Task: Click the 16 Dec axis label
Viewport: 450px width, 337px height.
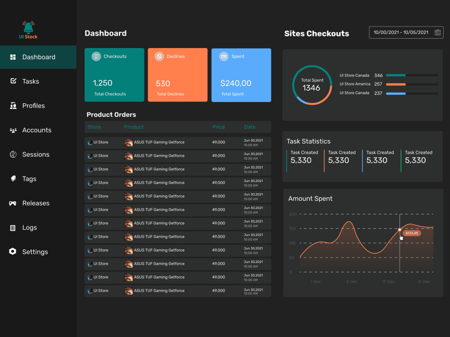Action: tap(388, 282)
